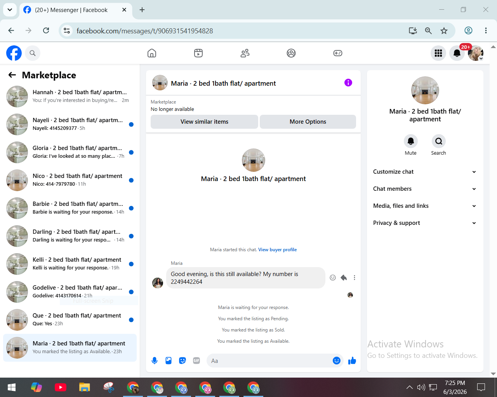Mute this conversation bell icon
This screenshot has width=497, height=397.
pos(411,141)
